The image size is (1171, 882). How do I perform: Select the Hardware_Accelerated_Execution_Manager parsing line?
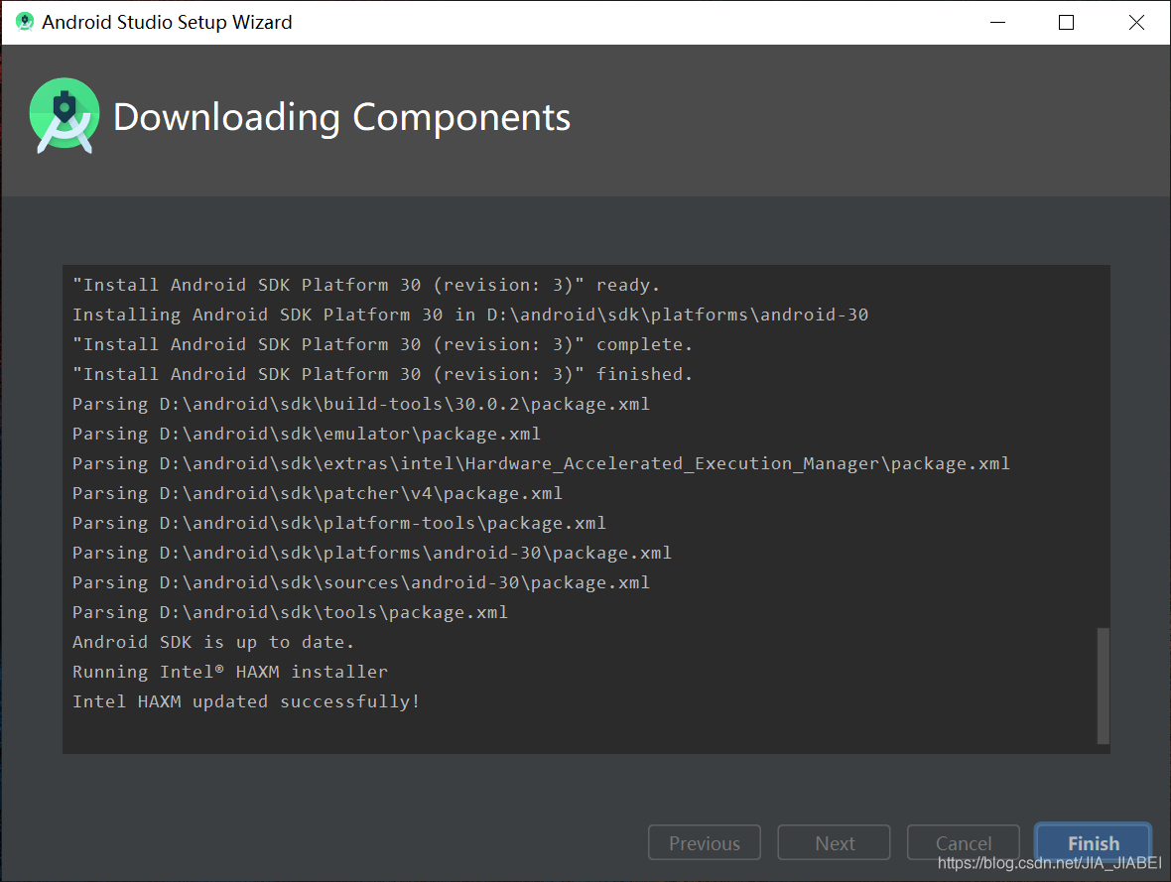541,463
